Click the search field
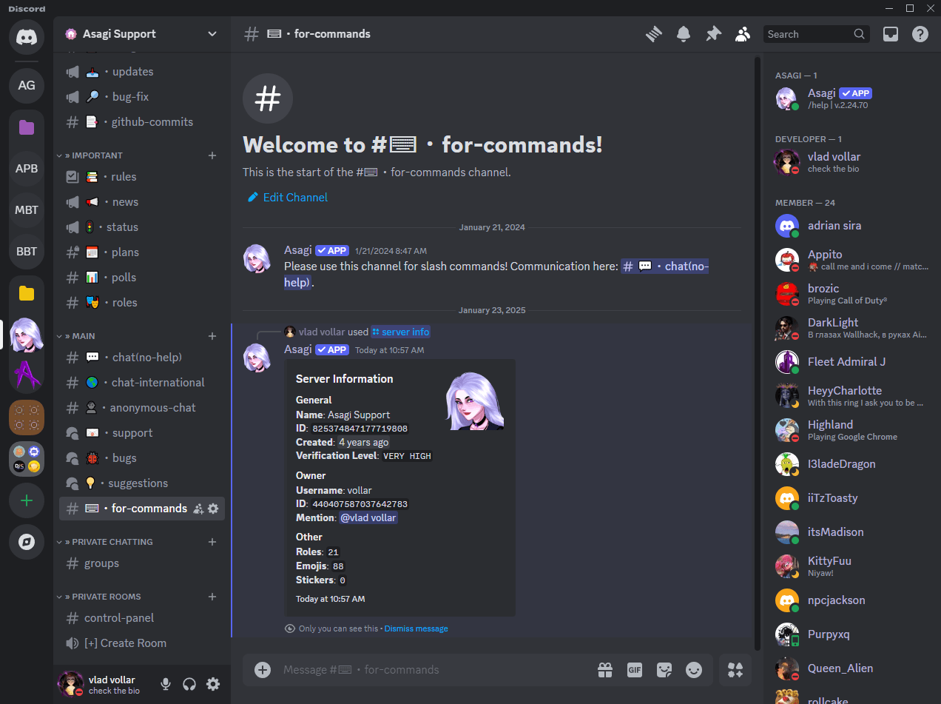 pyautogui.click(x=816, y=34)
